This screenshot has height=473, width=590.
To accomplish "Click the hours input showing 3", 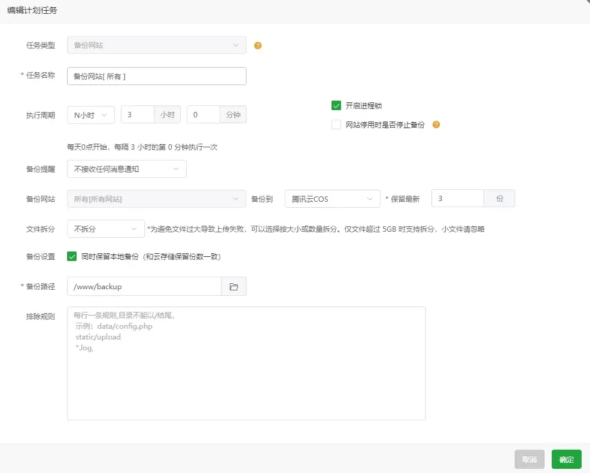I will [138, 114].
